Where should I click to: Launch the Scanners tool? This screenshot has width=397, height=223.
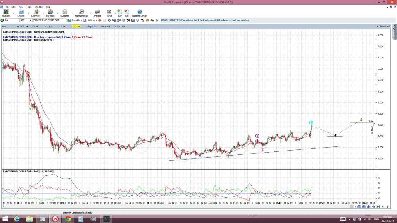pos(36,13)
